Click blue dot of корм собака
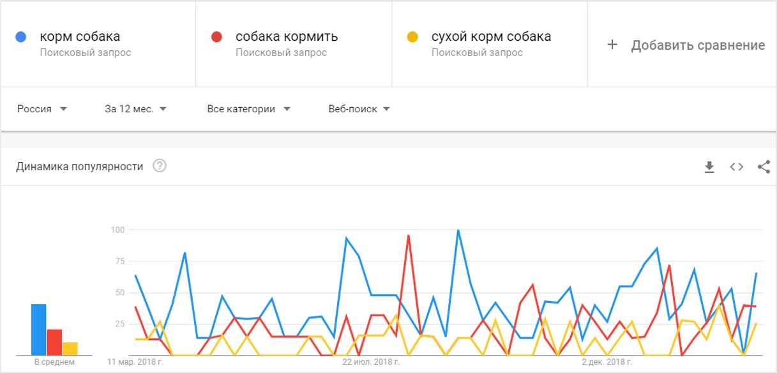This screenshot has height=373, width=777. click(20, 37)
